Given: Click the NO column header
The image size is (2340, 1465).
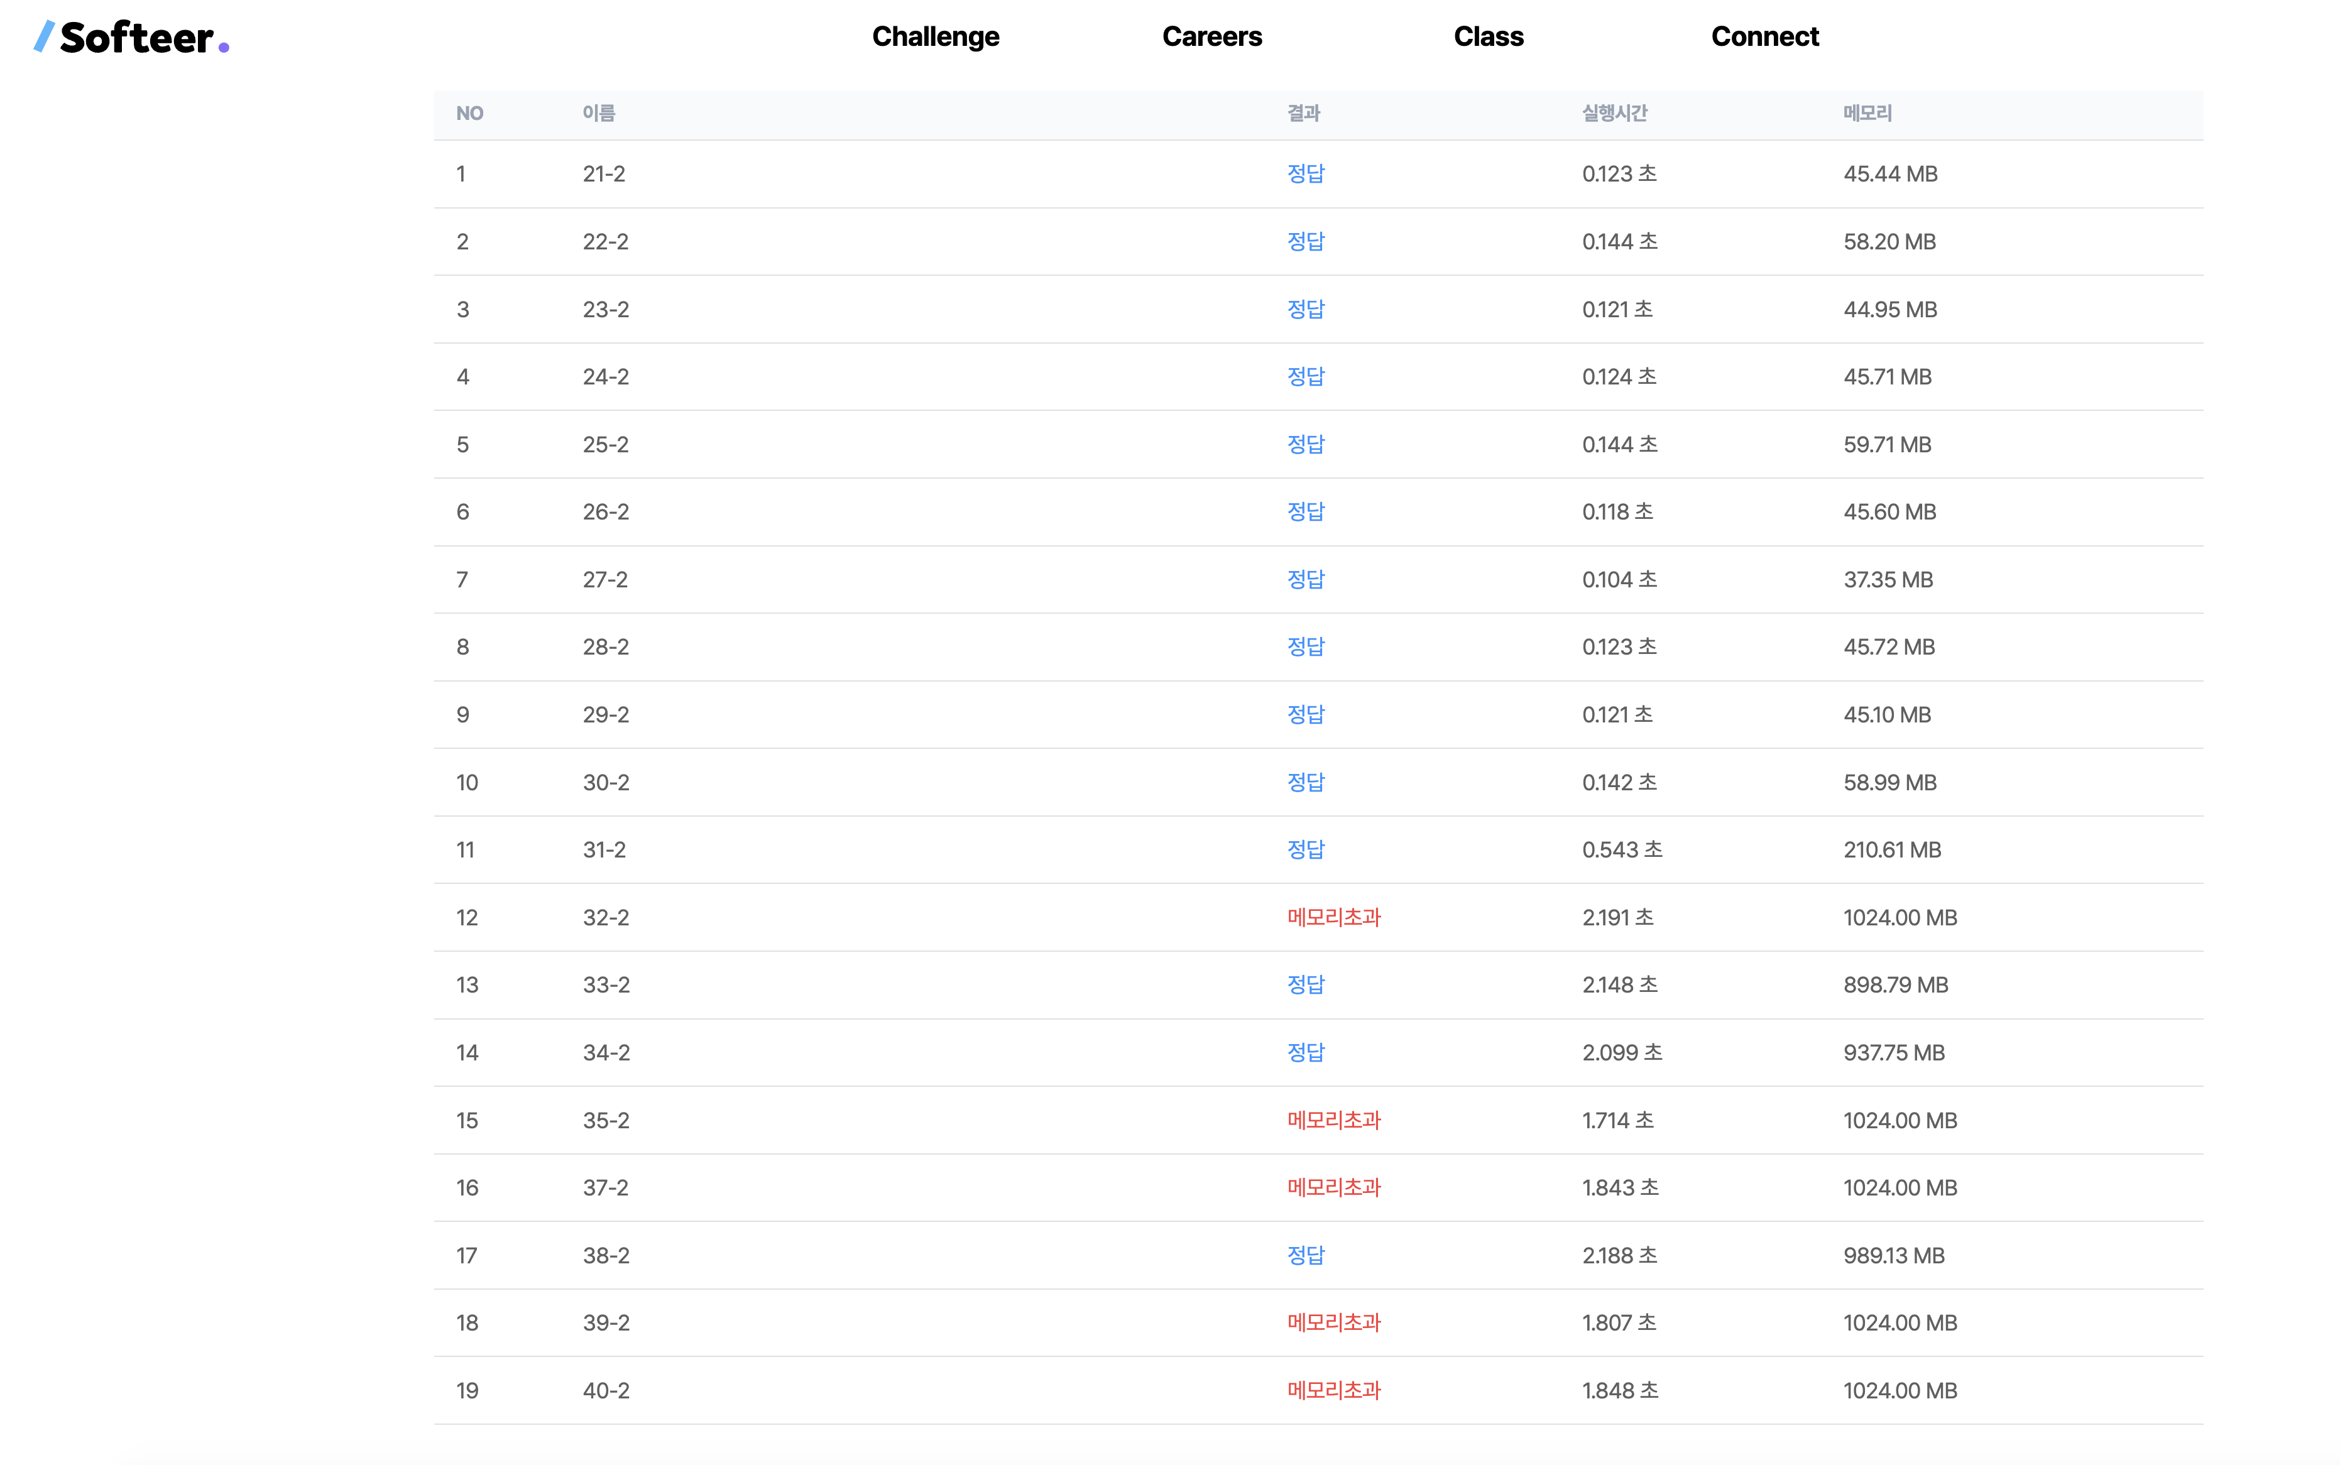Looking at the screenshot, I should (x=470, y=113).
